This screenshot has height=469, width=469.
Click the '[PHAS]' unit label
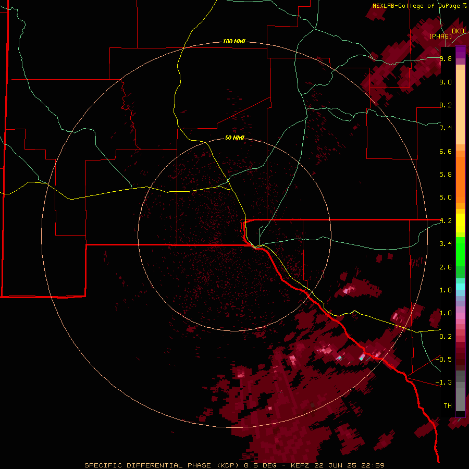point(440,36)
